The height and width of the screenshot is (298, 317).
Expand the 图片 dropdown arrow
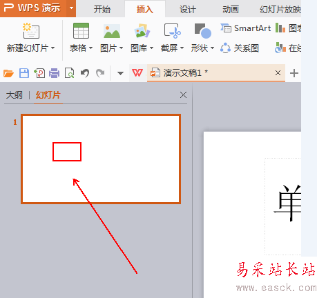tap(122, 48)
